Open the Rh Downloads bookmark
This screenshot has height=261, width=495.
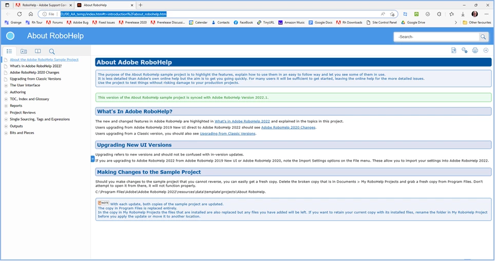click(x=349, y=23)
